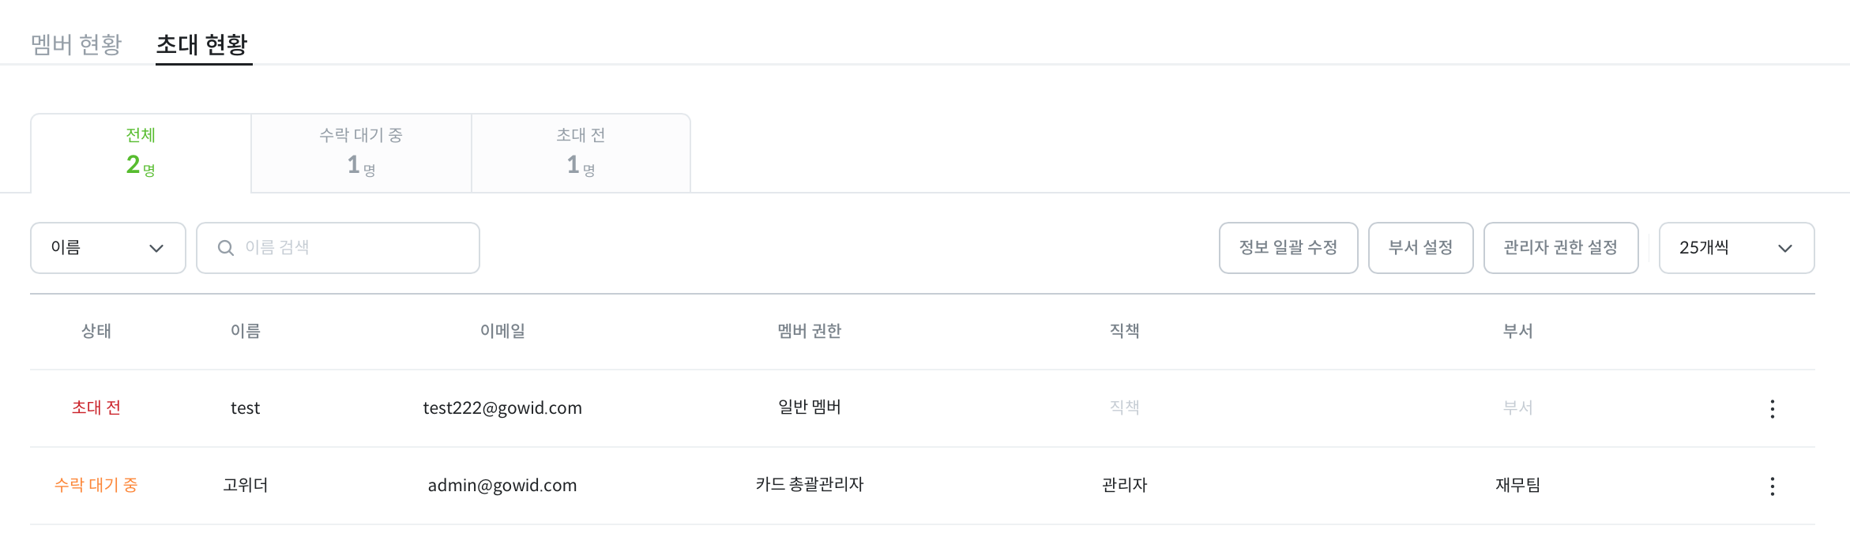Viewport: 1850px width, 537px height.
Task: Click the 부서 placeholder in test row
Action: pyautogui.click(x=1517, y=407)
